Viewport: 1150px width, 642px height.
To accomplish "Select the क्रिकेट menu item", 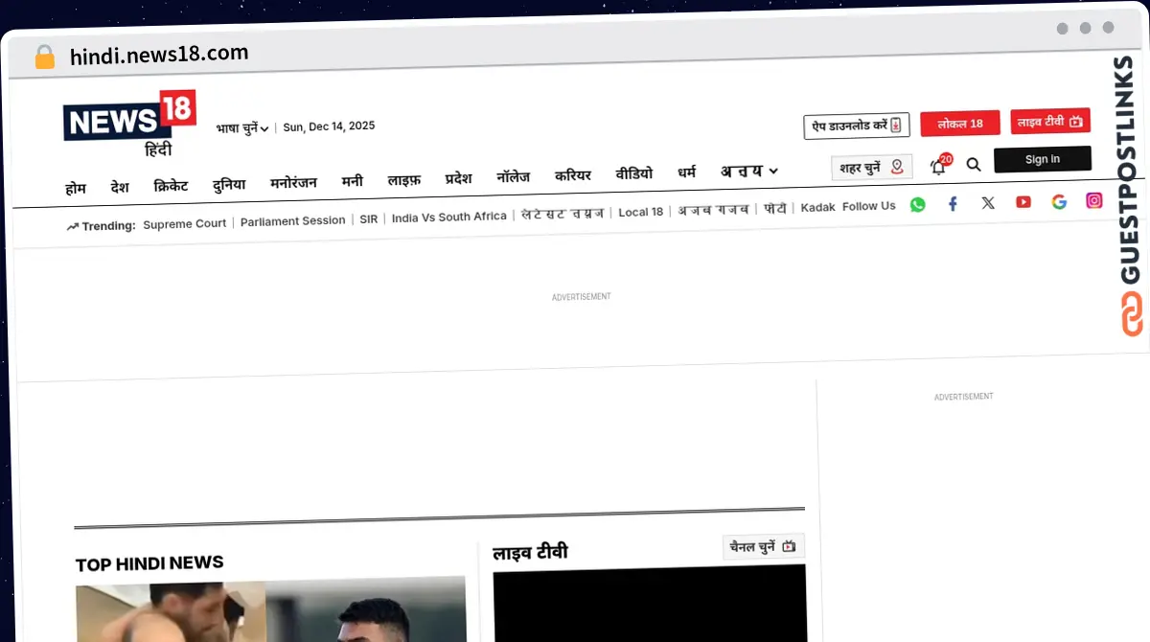I will tap(171, 186).
